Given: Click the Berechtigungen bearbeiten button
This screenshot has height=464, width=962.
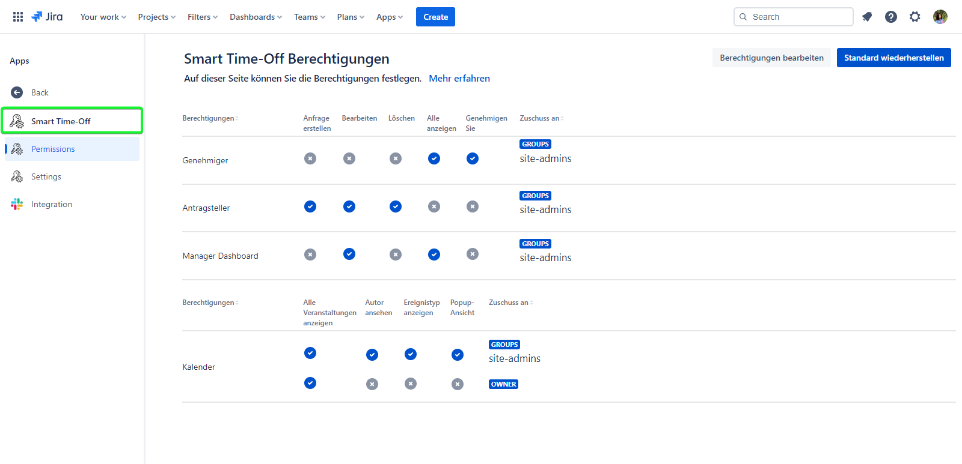Looking at the screenshot, I should coord(771,58).
